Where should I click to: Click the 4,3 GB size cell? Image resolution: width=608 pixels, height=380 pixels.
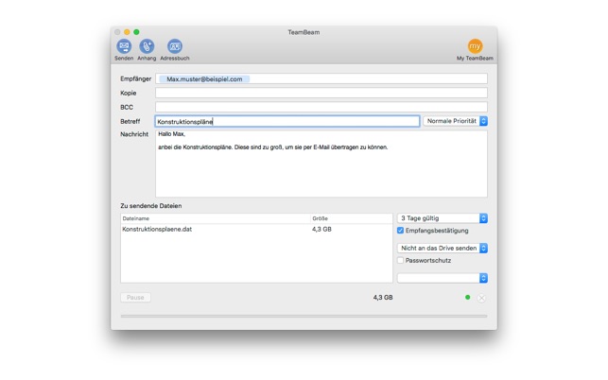click(x=321, y=229)
